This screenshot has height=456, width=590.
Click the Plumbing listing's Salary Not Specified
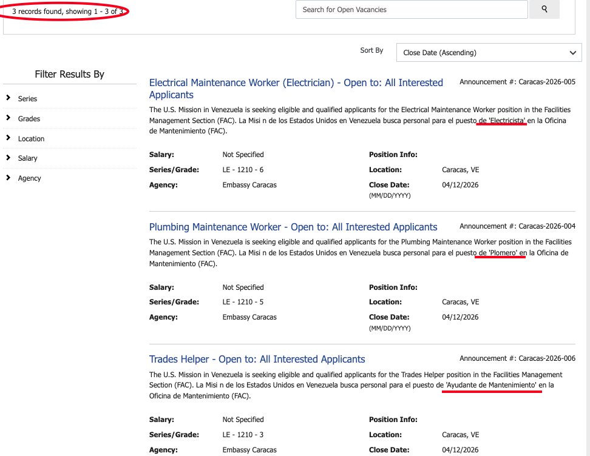point(243,287)
